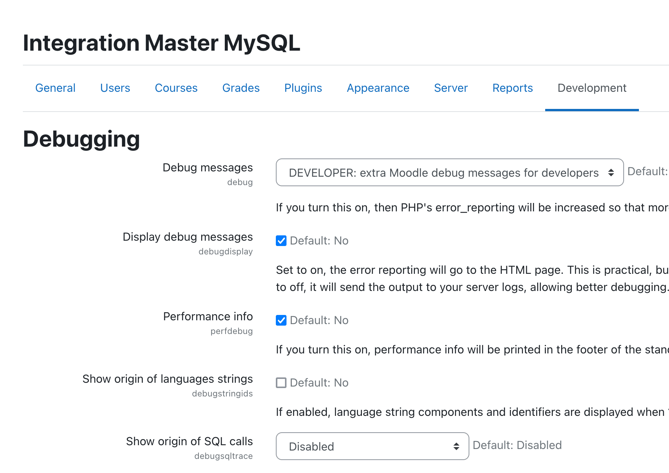Screen dimensions: 669x473
Task: Enable Show origin of languages strings
Action: pyautogui.click(x=281, y=383)
